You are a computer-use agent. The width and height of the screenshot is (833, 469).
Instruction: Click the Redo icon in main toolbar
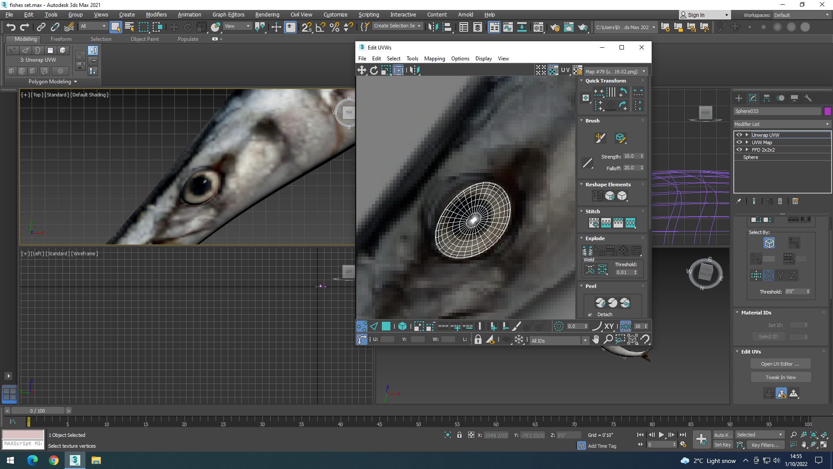click(x=25, y=27)
